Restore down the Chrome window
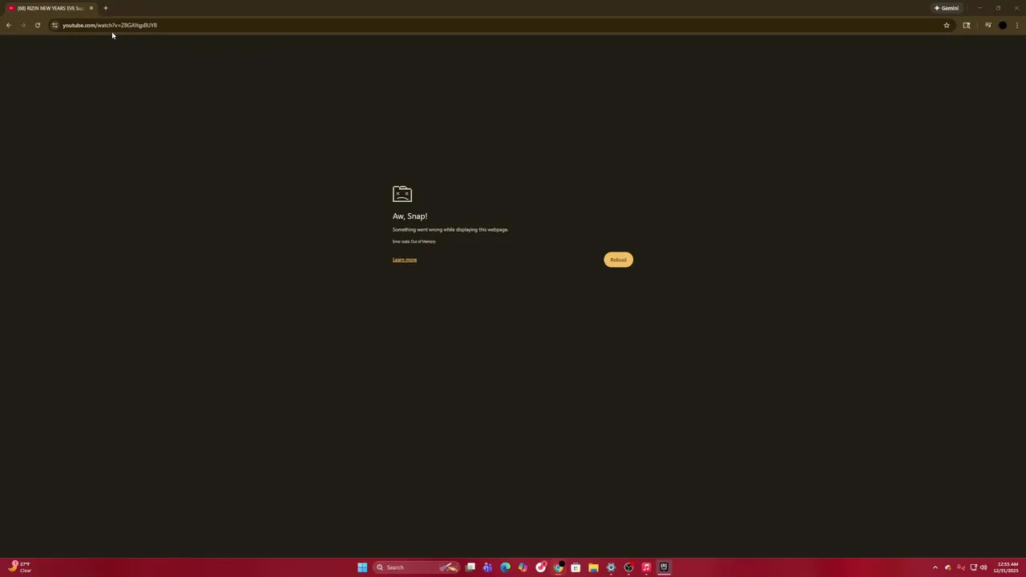Screen dimensions: 1026x577 pos(998,8)
